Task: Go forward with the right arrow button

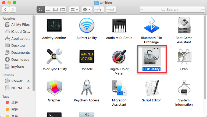Action: pyautogui.click(x=13, y=9)
